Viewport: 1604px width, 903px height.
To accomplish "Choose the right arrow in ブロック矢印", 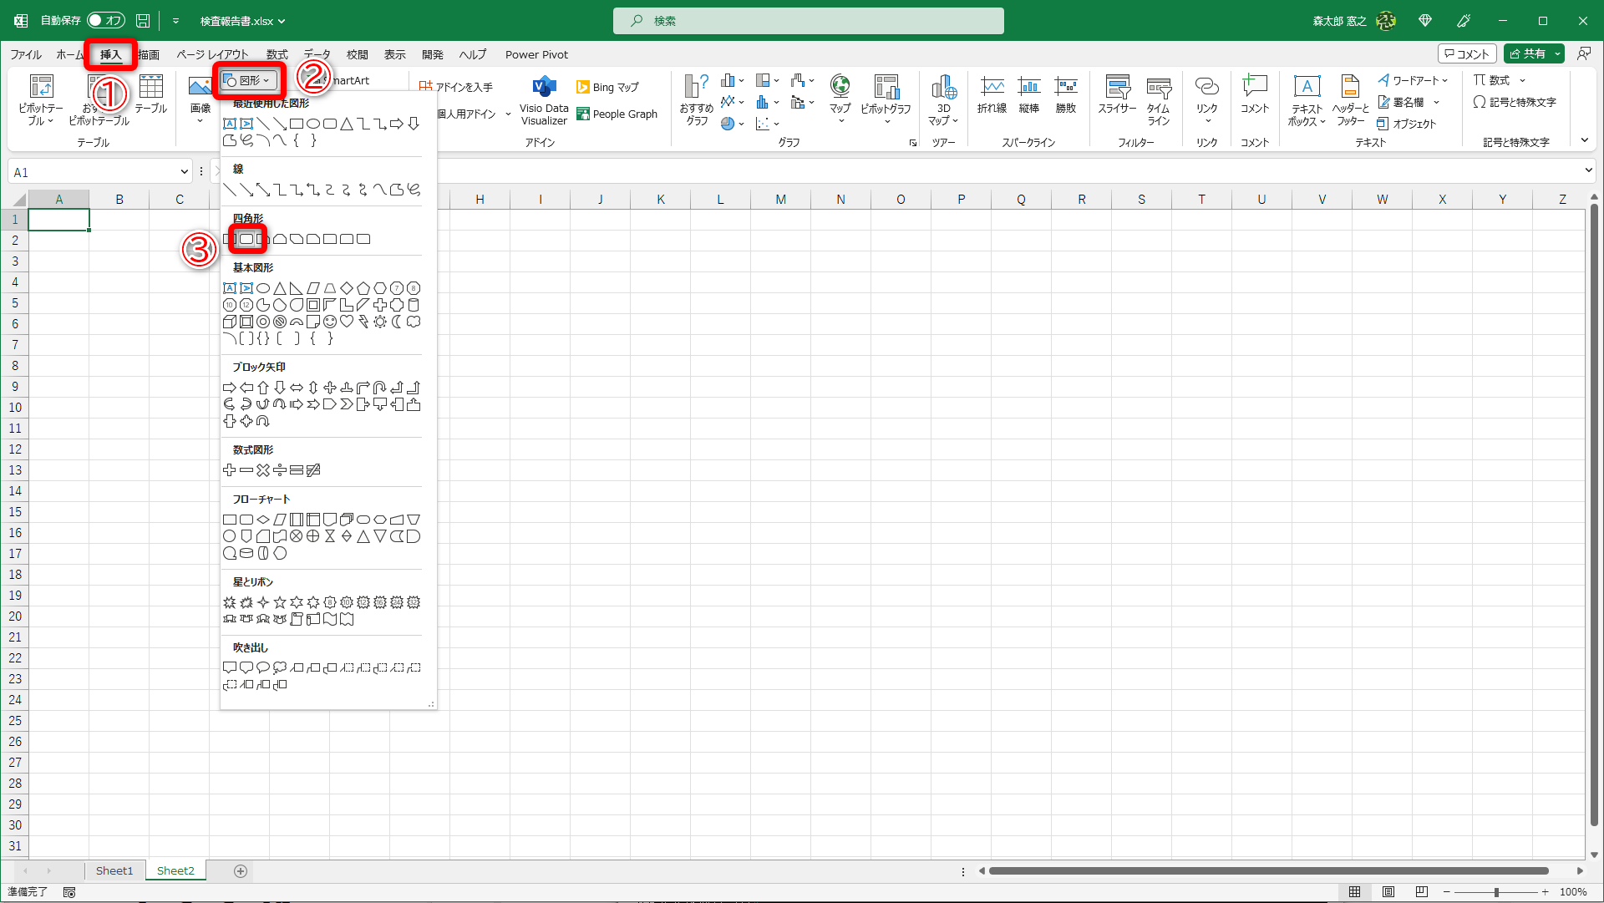I will 230,388.
